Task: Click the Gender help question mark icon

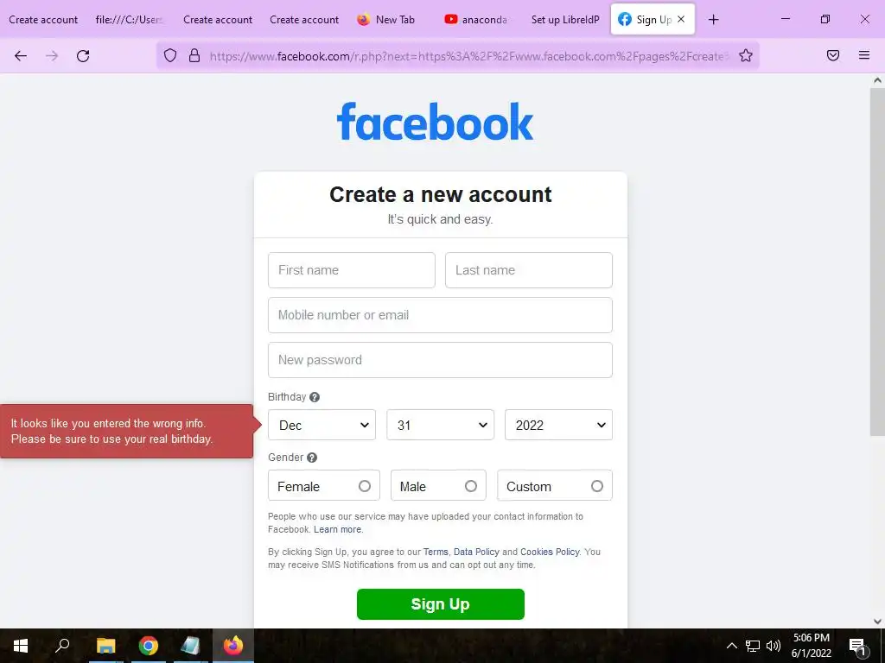Action: (x=311, y=458)
